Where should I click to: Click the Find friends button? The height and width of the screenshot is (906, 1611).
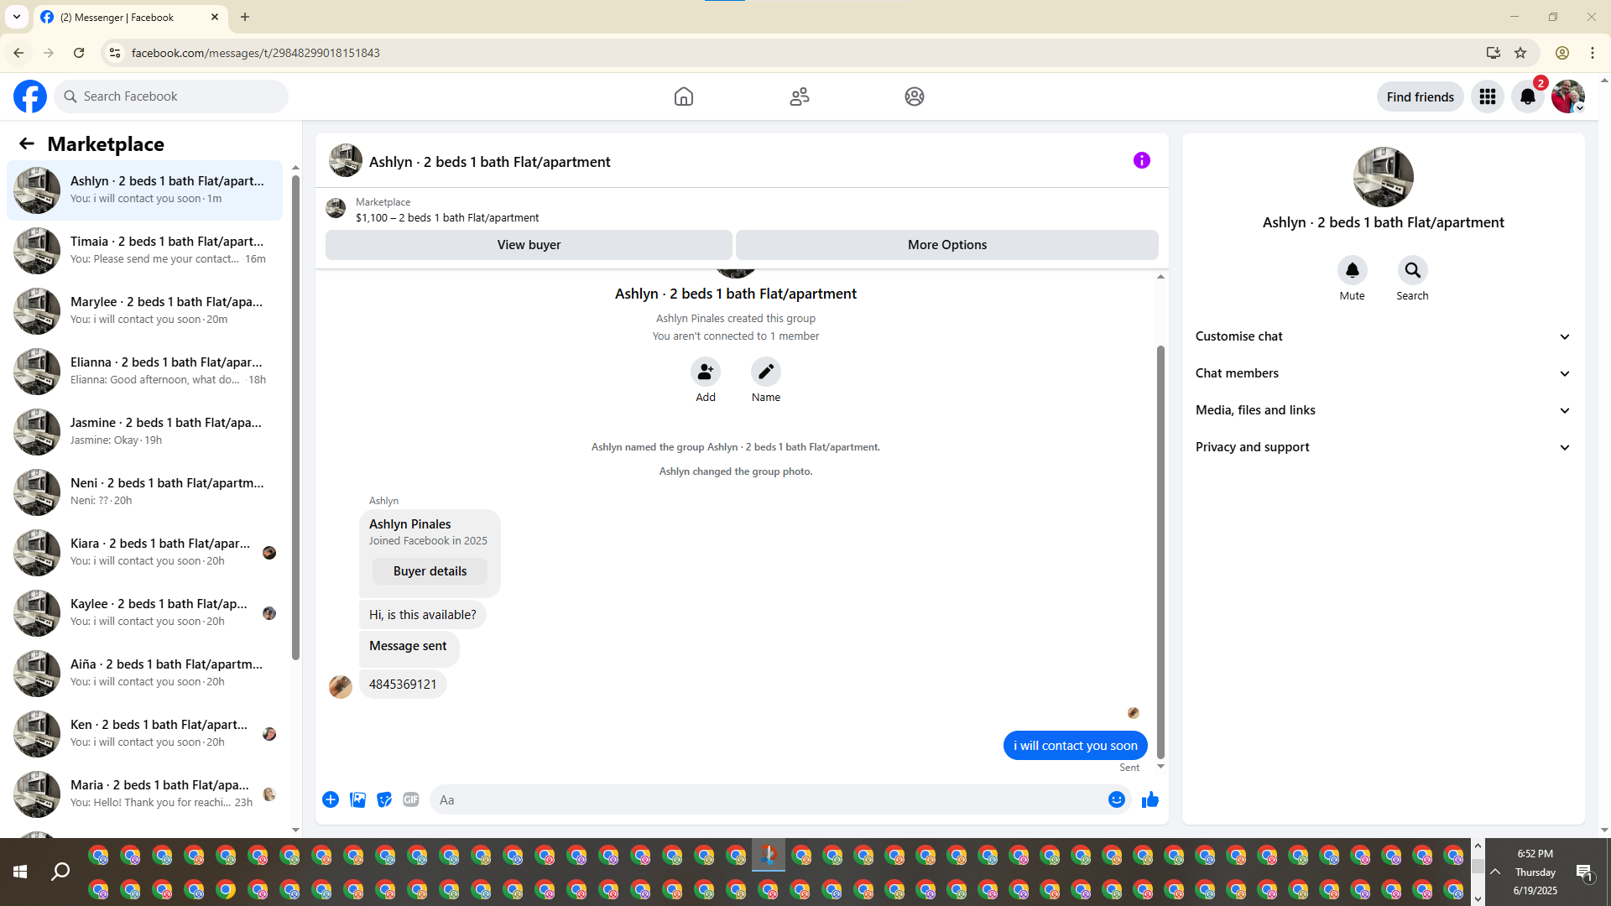coord(1420,96)
